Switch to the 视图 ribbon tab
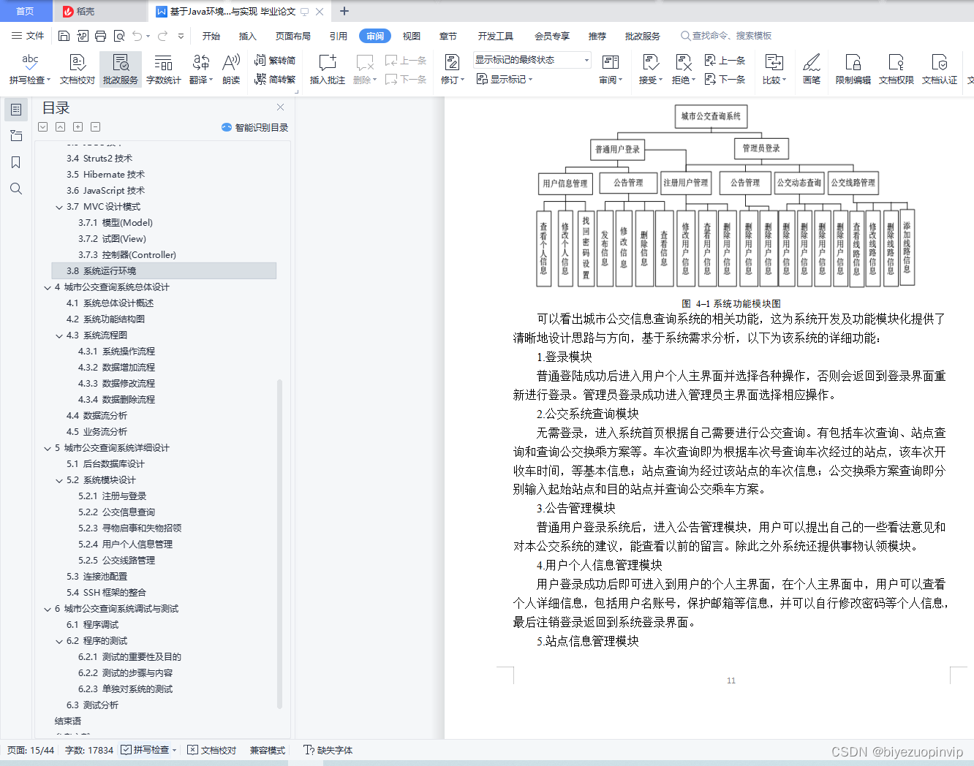The height and width of the screenshot is (766, 974). click(x=412, y=36)
